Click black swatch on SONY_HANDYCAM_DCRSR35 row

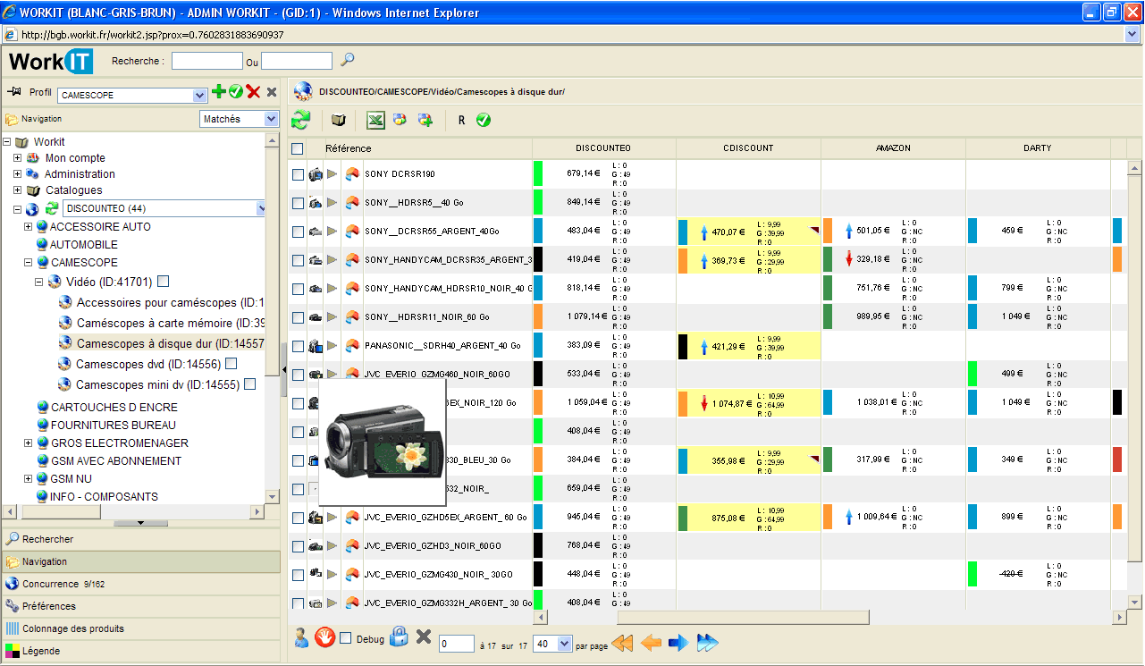coord(538,259)
